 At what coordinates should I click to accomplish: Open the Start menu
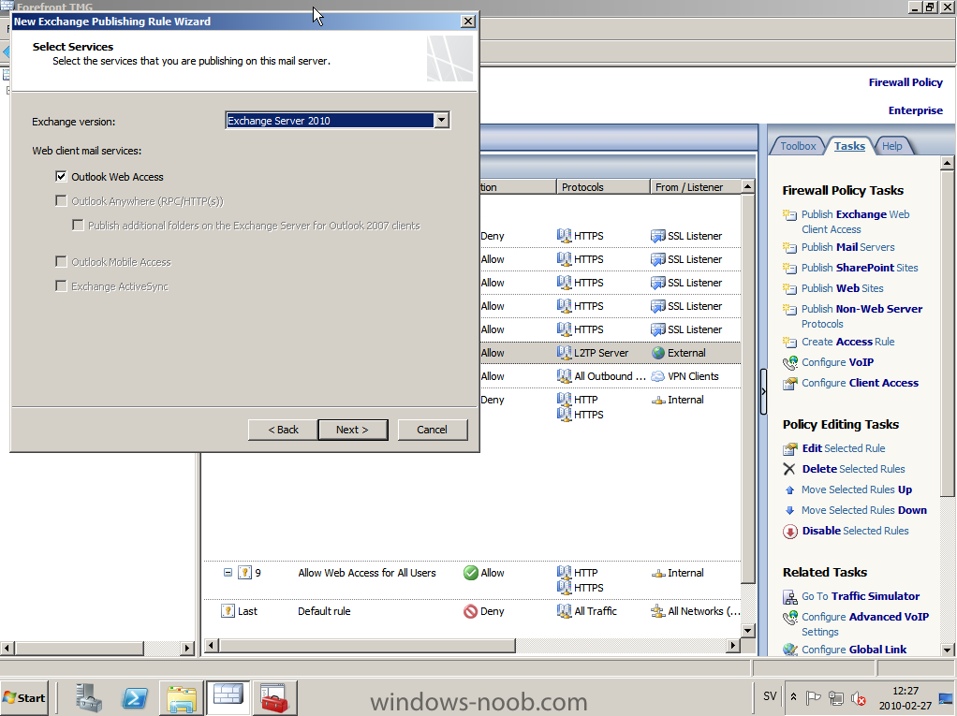click(24, 698)
